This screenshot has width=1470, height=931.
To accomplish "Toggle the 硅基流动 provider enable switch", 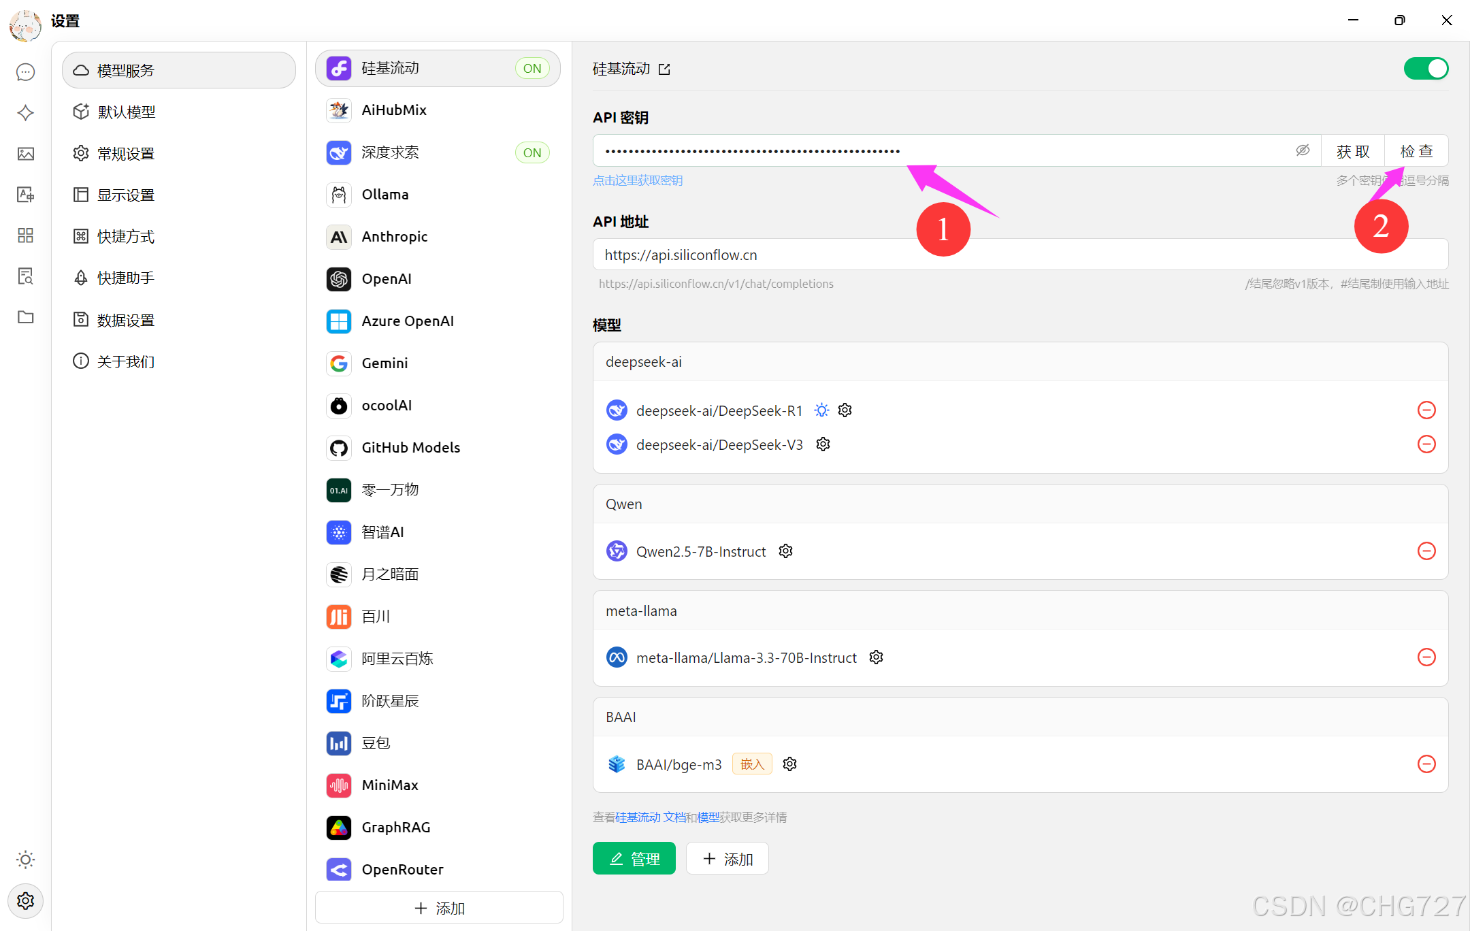I will point(1426,69).
